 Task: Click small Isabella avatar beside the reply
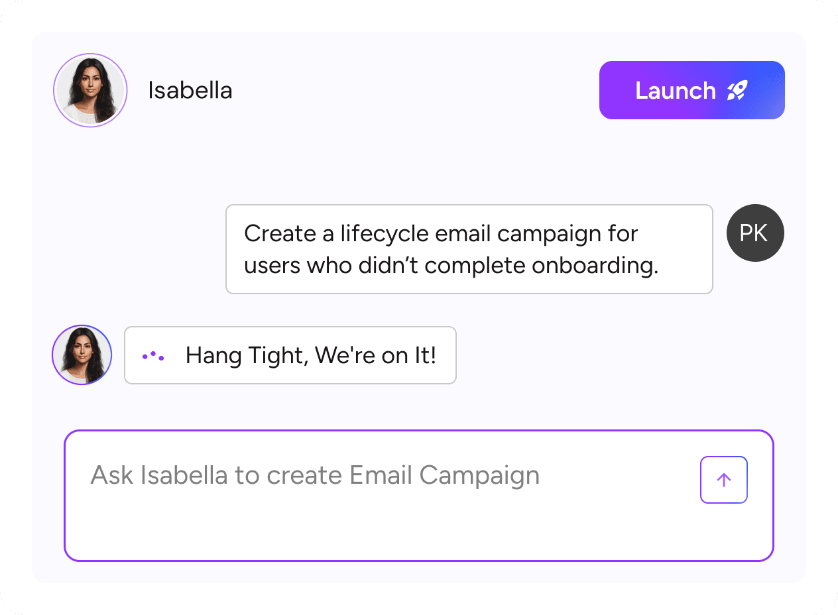[x=82, y=355]
